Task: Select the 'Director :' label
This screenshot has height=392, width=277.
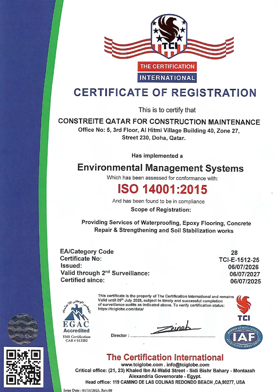Action: pos(119,336)
